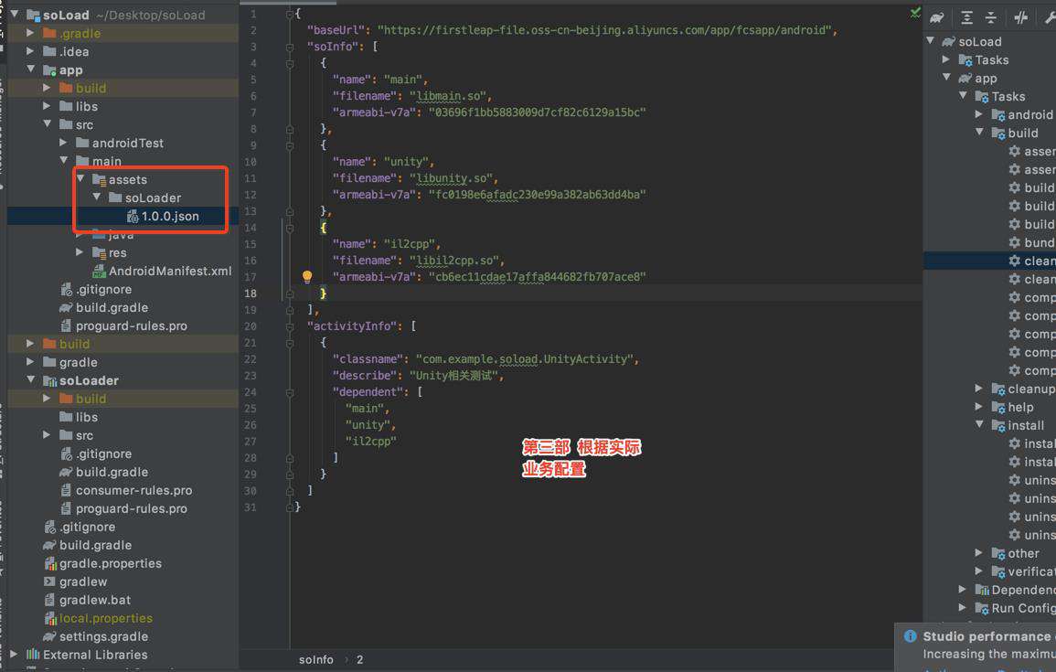Click the green inspection checkmark icon
The width and height of the screenshot is (1056, 672).
(915, 13)
